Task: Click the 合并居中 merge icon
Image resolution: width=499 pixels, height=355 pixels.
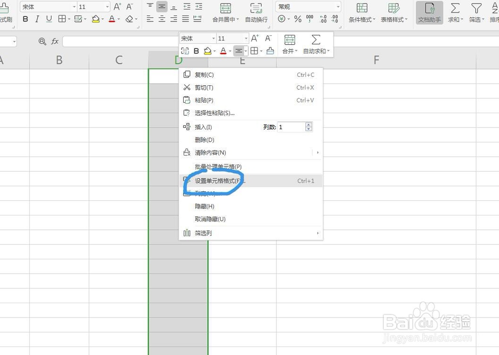Action: click(x=226, y=8)
